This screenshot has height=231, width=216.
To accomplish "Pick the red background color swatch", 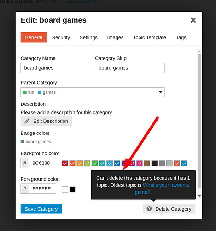I will point(65,164).
